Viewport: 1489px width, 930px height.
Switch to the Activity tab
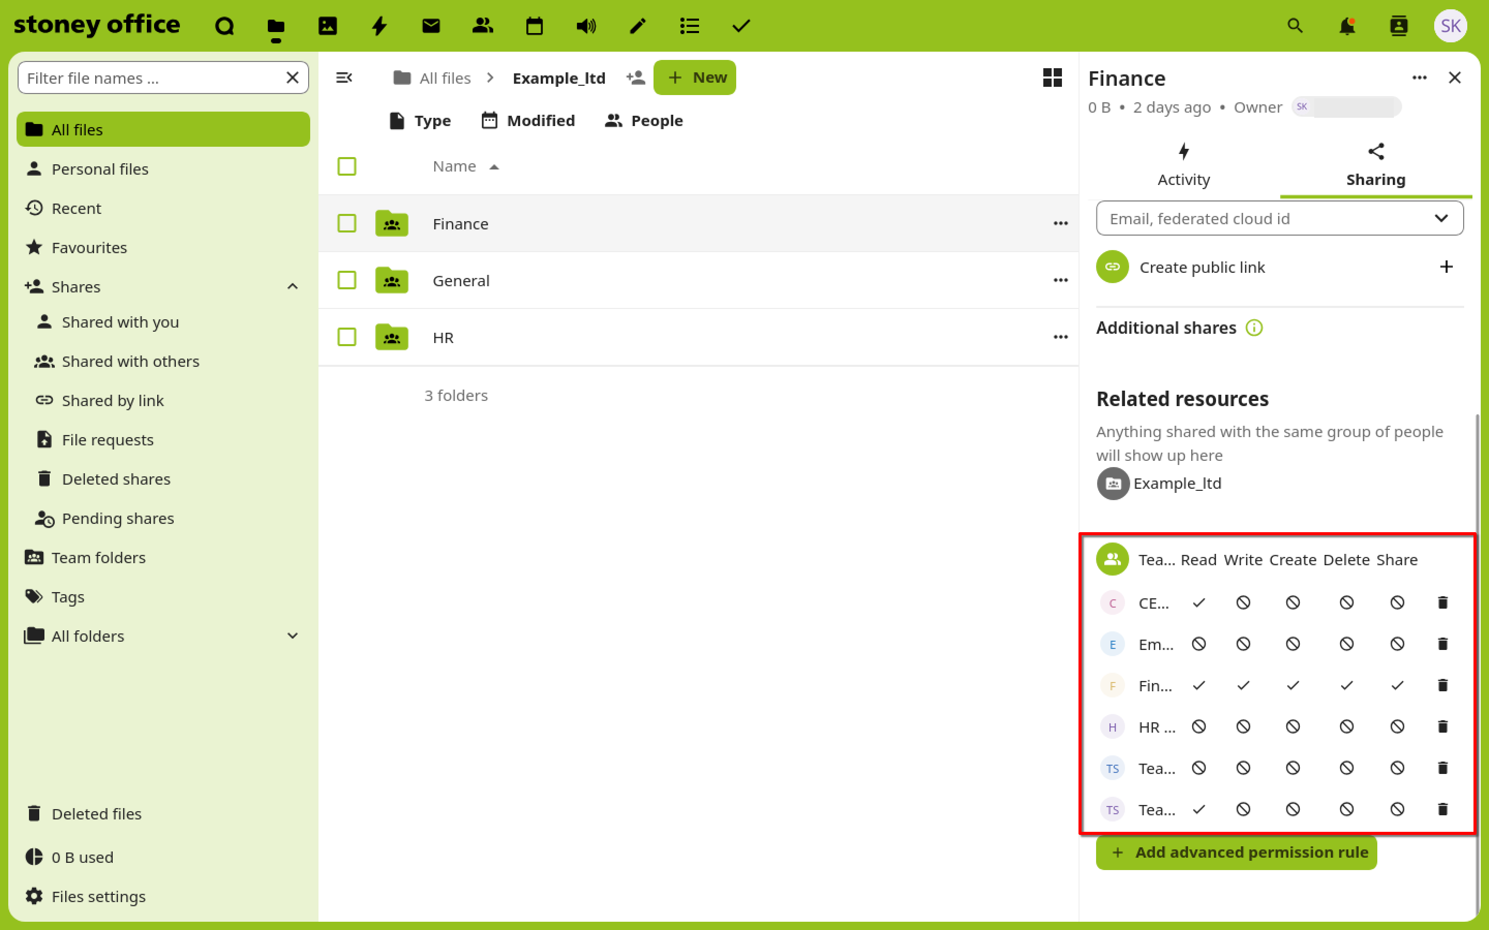point(1183,165)
